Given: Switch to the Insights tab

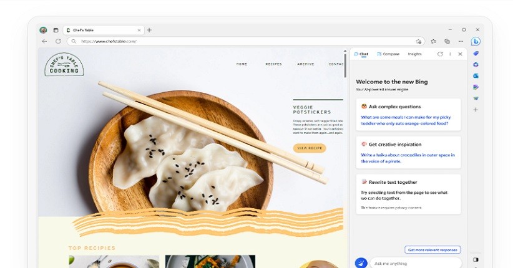Looking at the screenshot, I should [x=414, y=54].
